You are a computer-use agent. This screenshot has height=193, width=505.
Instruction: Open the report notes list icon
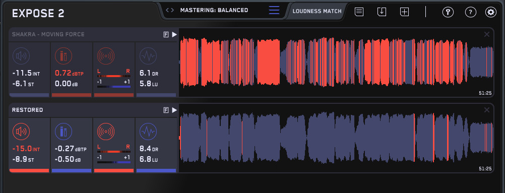pyautogui.click(x=359, y=12)
